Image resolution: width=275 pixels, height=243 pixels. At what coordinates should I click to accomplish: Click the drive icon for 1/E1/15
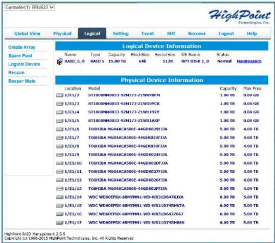click(x=59, y=206)
